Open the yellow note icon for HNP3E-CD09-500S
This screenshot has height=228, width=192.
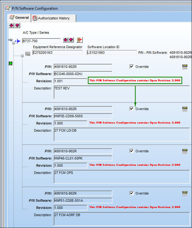coord(185,109)
